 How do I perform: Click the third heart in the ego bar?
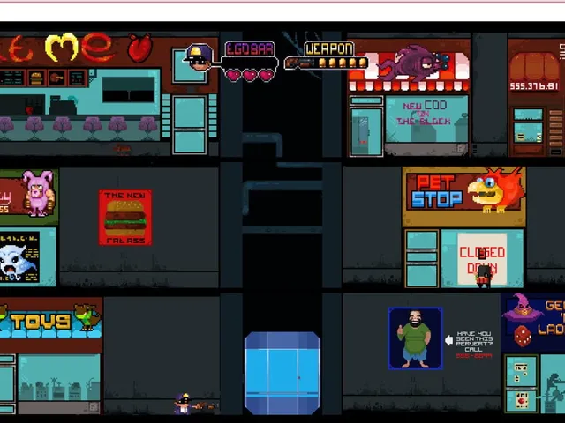[x=267, y=76]
